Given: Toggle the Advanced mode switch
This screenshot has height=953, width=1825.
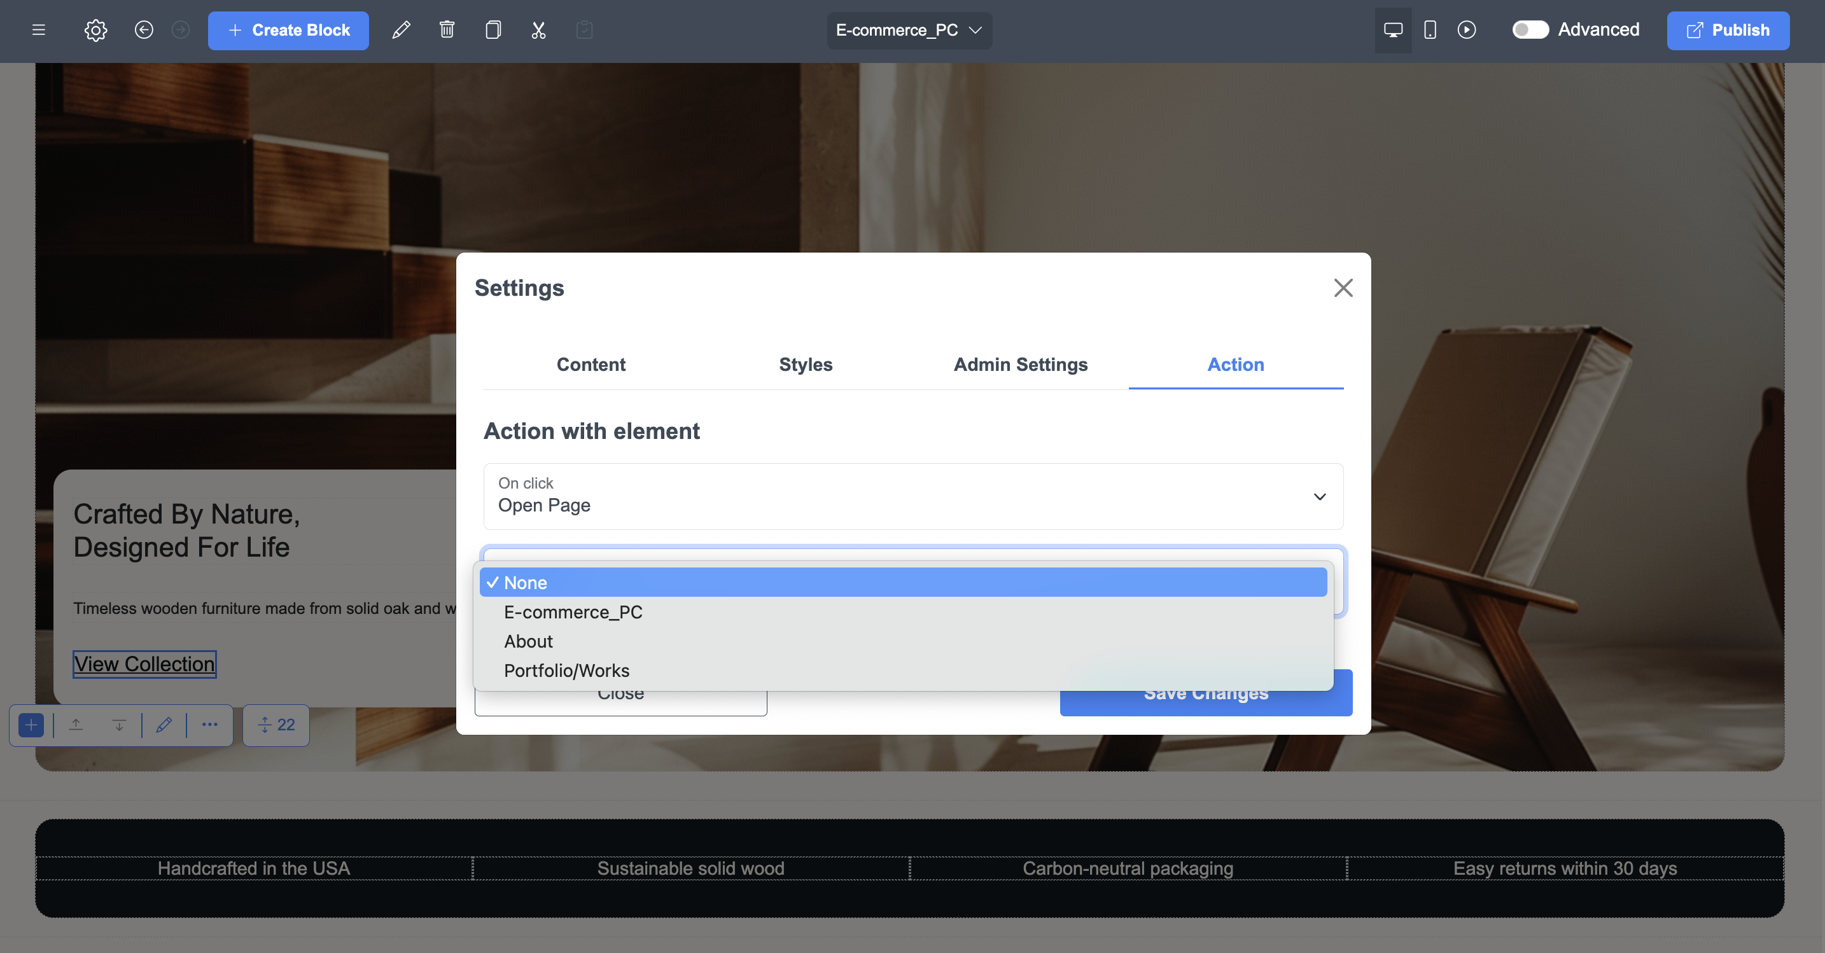Looking at the screenshot, I should (1530, 30).
